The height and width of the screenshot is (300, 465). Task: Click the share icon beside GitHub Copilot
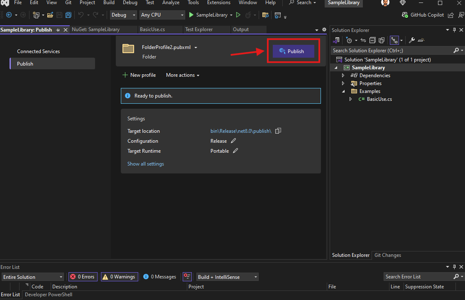click(x=451, y=15)
